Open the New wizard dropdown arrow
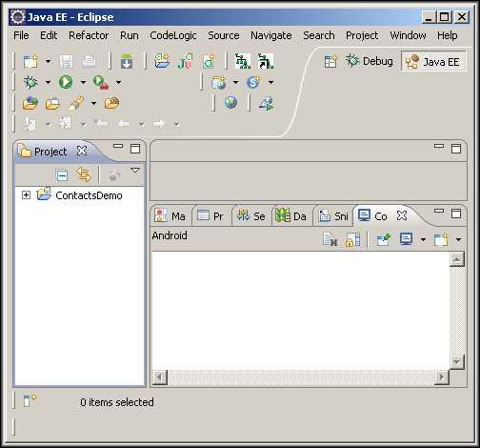 pyautogui.click(x=48, y=61)
